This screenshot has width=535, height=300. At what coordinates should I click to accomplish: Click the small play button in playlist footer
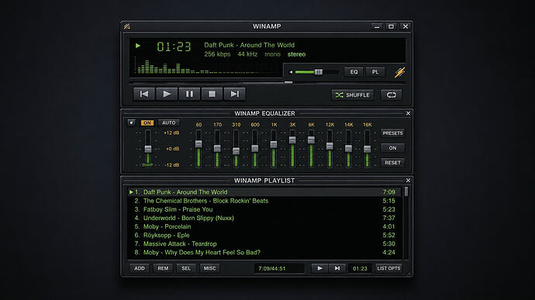(x=319, y=268)
